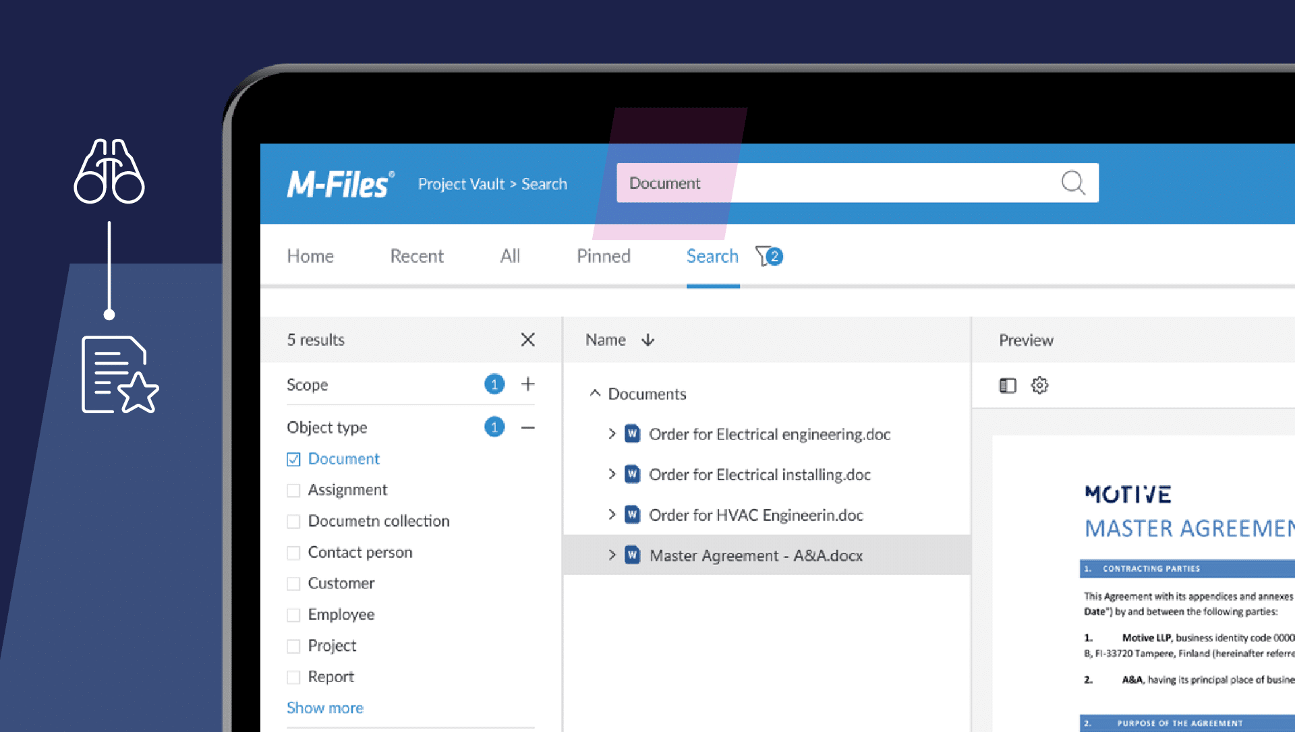Screen dimensions: 1295x732
Task: Toggle the preview pane layout icon
Action: pos(1007,386)
